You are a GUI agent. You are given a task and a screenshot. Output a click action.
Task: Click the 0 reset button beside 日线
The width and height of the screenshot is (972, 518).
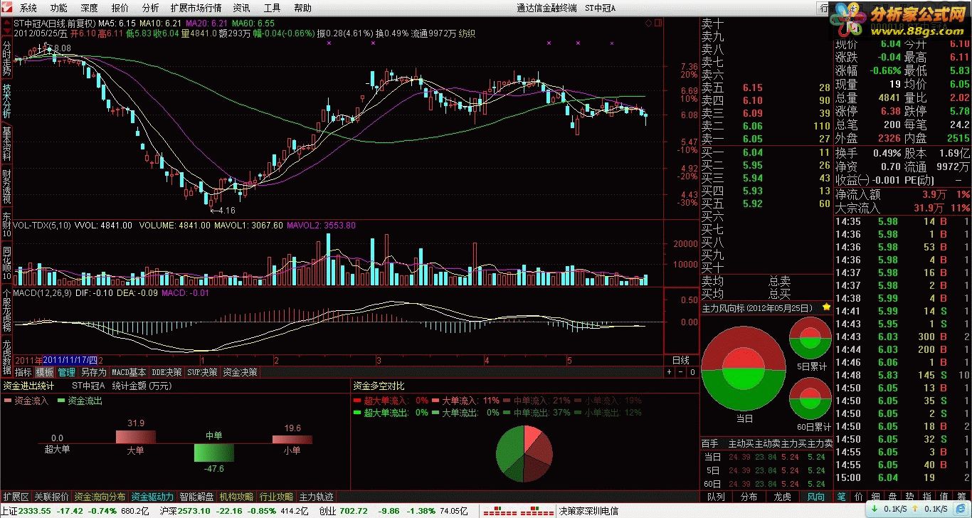(692, 372)
